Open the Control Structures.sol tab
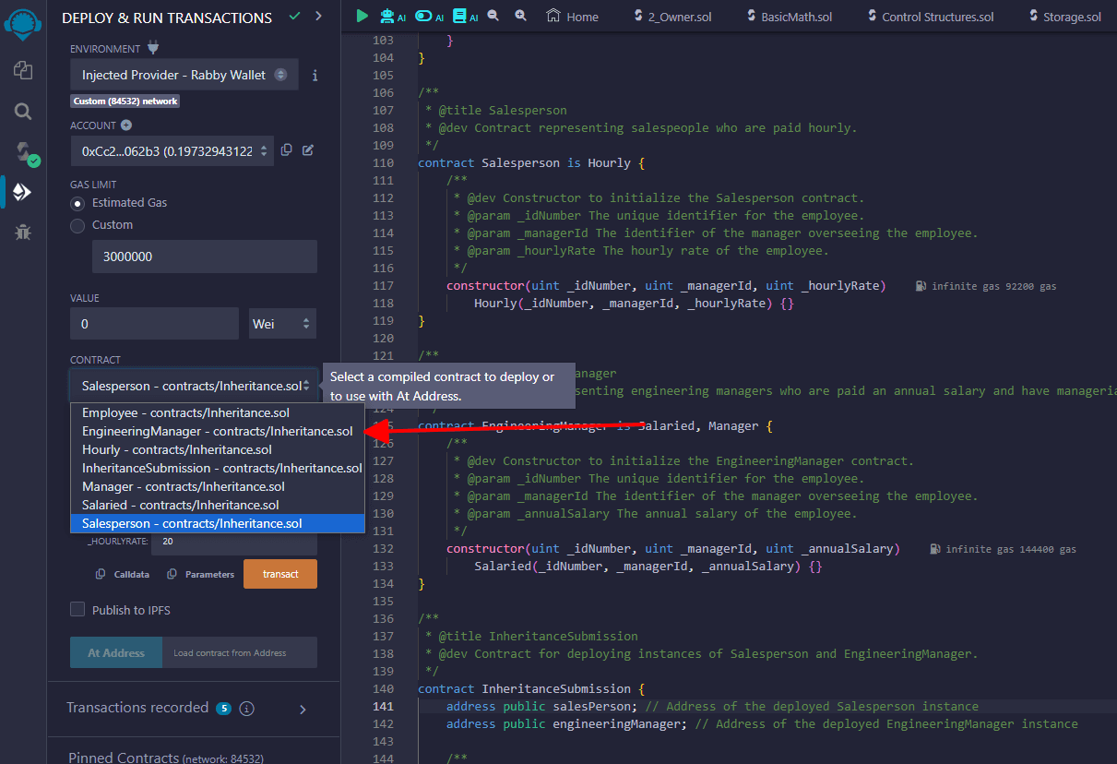This screenshot has height=764, width=1117. [932, 17]
